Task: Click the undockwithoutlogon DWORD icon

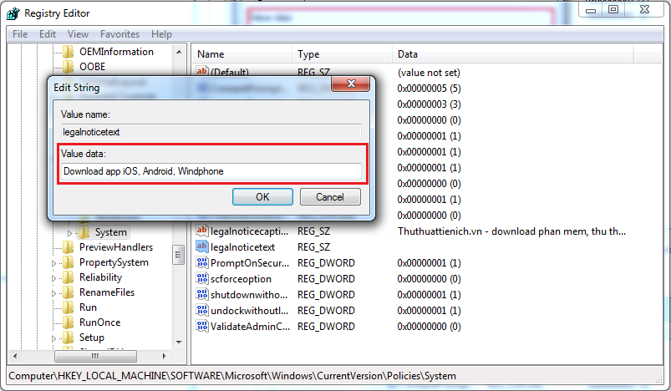Action: click(201, 311)
